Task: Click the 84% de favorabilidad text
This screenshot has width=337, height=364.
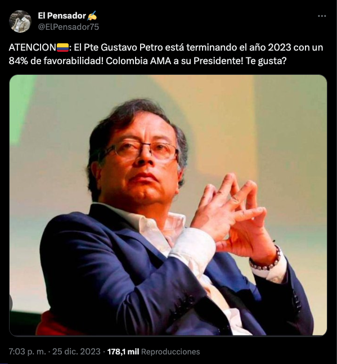Action: coord(56,61)
